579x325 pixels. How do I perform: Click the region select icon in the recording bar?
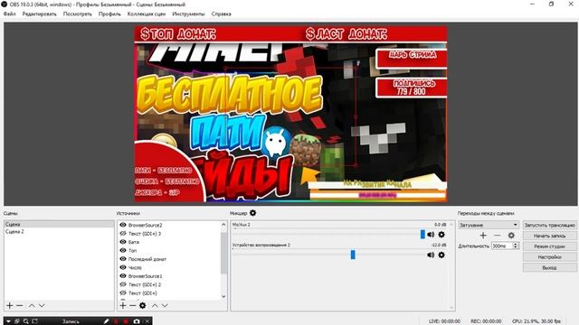pyautogui.click(x=34, y=321)
